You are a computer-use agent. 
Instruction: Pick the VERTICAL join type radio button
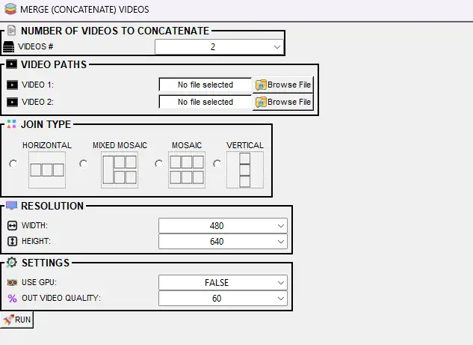point(217,164)
